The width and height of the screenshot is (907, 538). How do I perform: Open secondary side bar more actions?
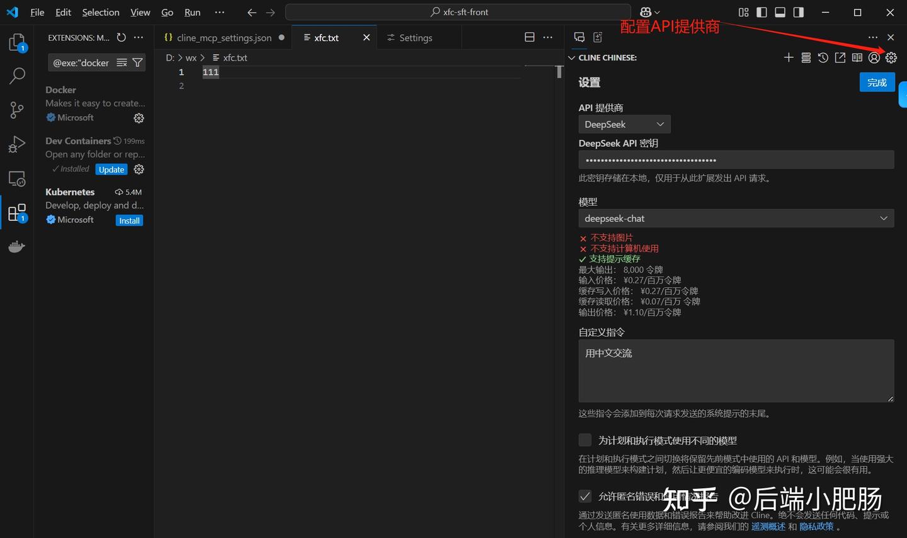[872, 38]
